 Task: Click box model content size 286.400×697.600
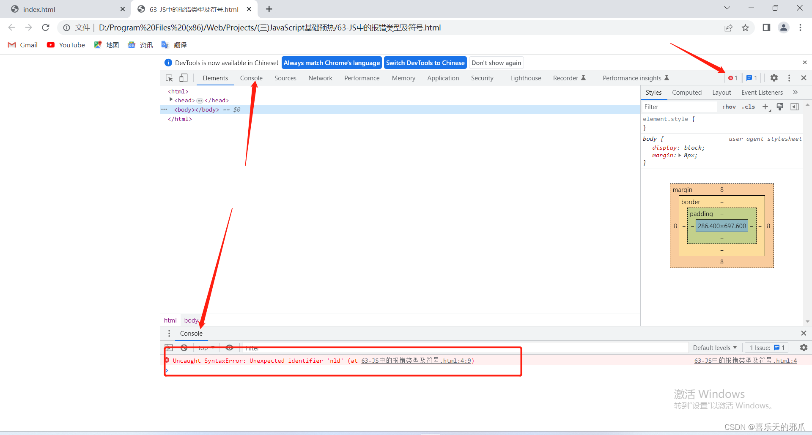pos(722,226)
